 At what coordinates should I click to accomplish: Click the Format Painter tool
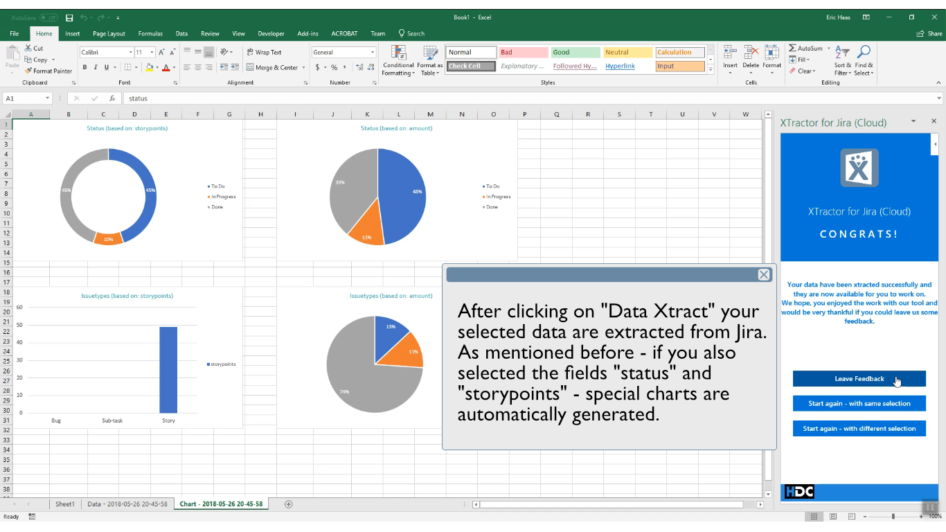tap(48, 71)
